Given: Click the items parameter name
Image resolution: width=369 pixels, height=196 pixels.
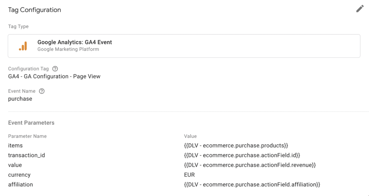Looking at the screenshot, I should [15, 146].
